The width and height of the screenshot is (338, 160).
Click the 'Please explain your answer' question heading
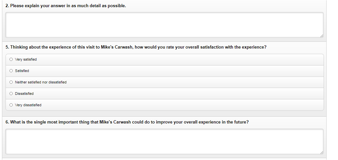click(x=66, y=6)
